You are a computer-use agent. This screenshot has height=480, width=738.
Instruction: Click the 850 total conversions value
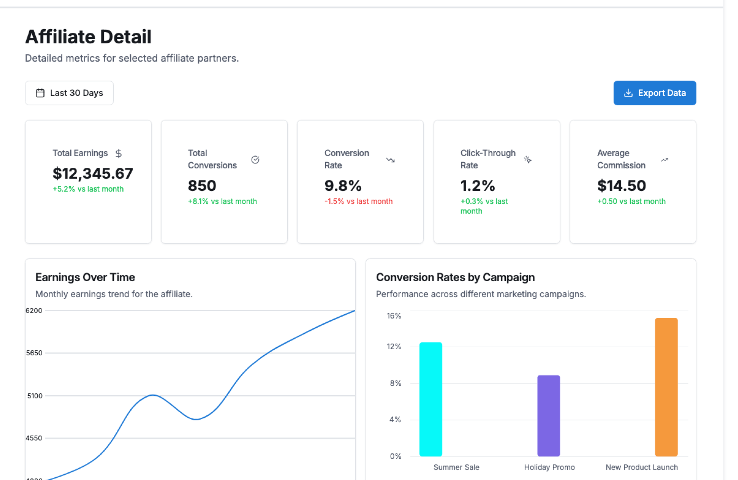coord(202,186)
